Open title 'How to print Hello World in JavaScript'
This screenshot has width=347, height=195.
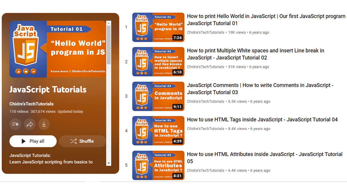point(267,20)
